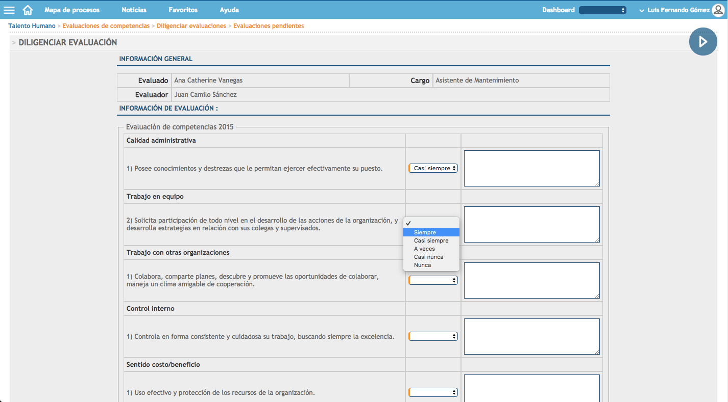
Task: Choose Siempre in the open list
Action: coord(431,232)
